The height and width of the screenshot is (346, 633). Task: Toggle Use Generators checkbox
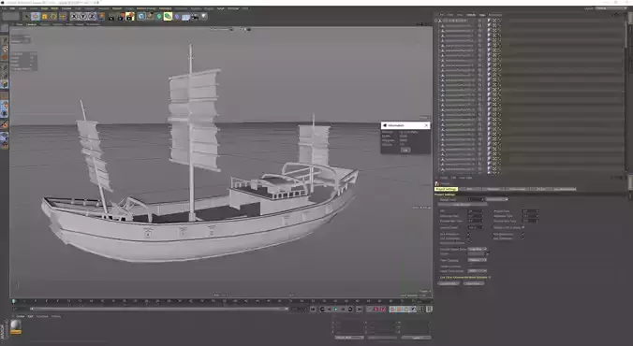[x=469, y=238]
